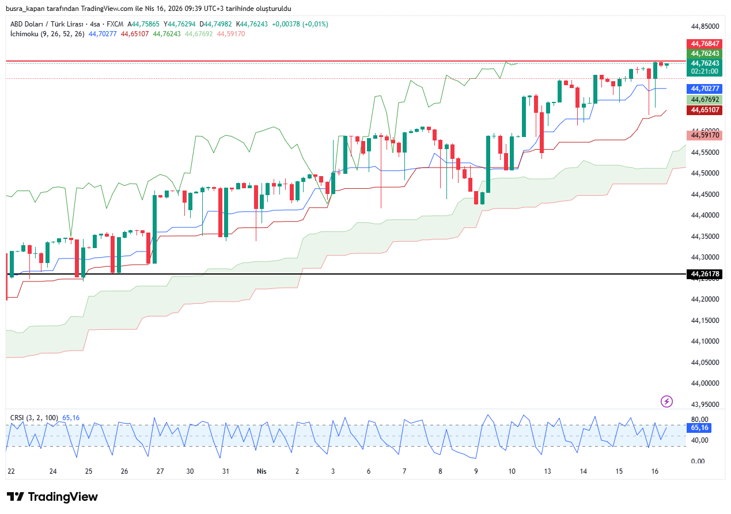The image size is (731, 514).
Task: Select the blue 44,70277 axis price tag
Action: click(x=705, y=89)
